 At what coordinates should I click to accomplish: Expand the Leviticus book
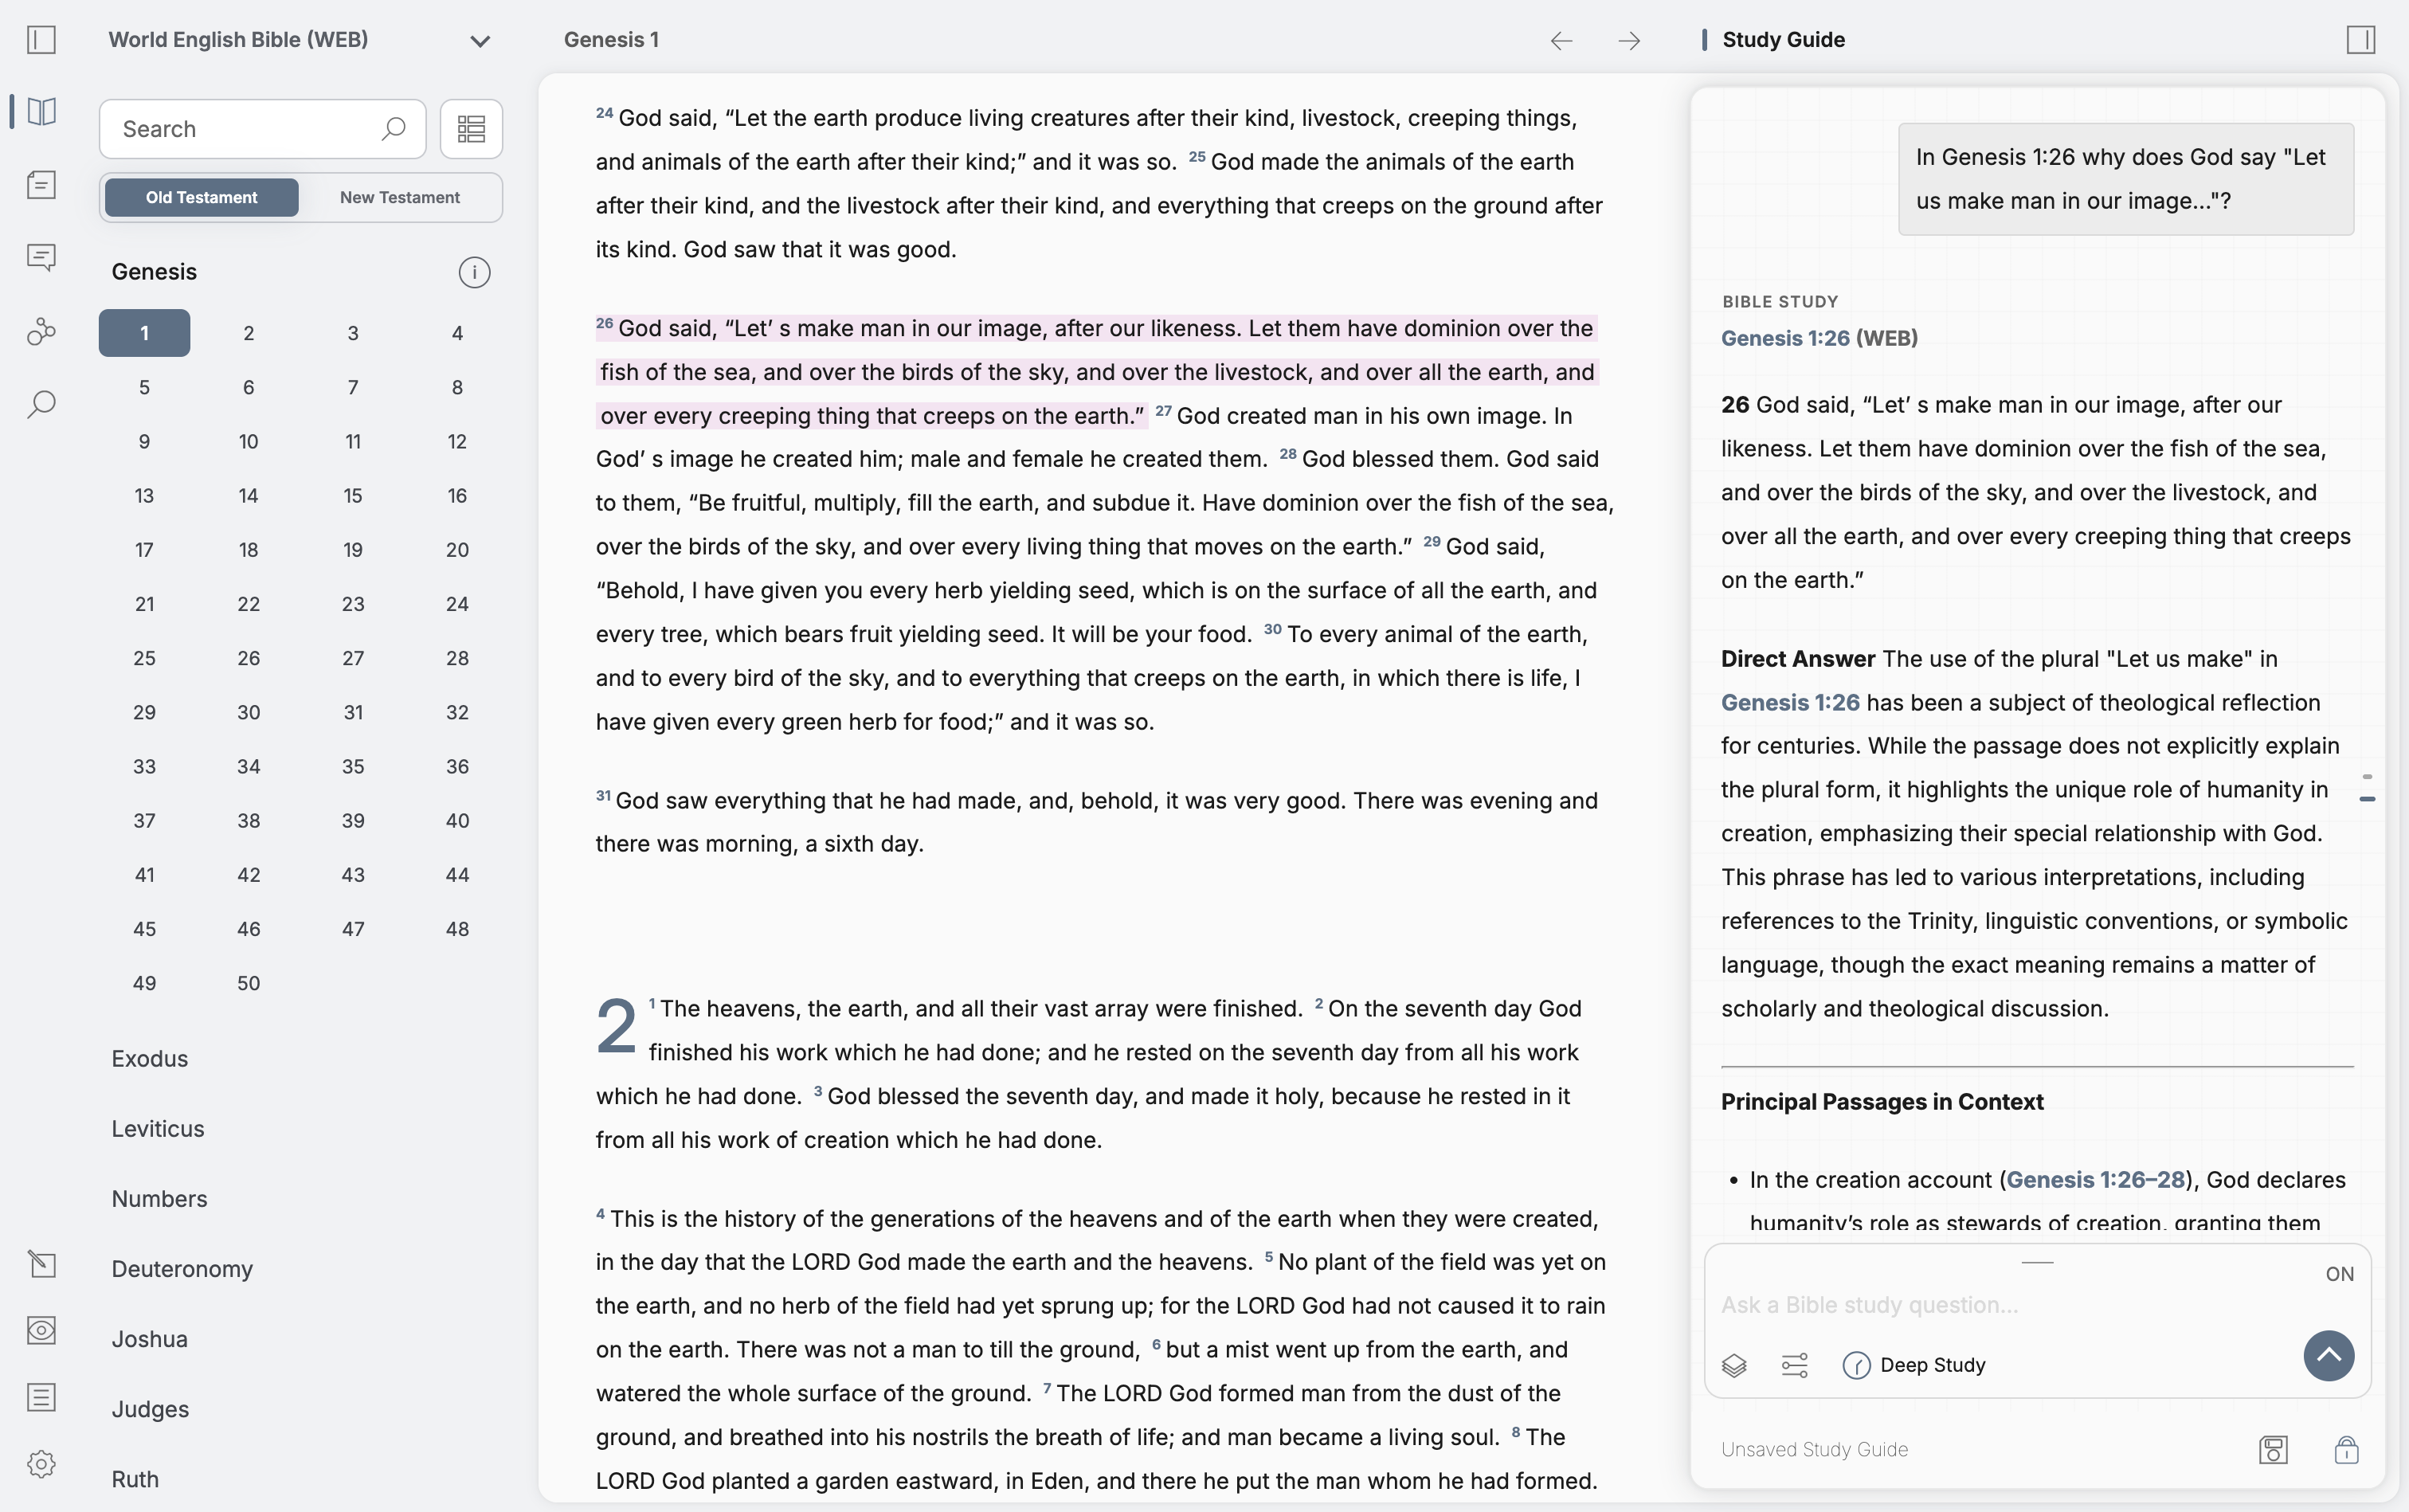(x=158, y=1129)
